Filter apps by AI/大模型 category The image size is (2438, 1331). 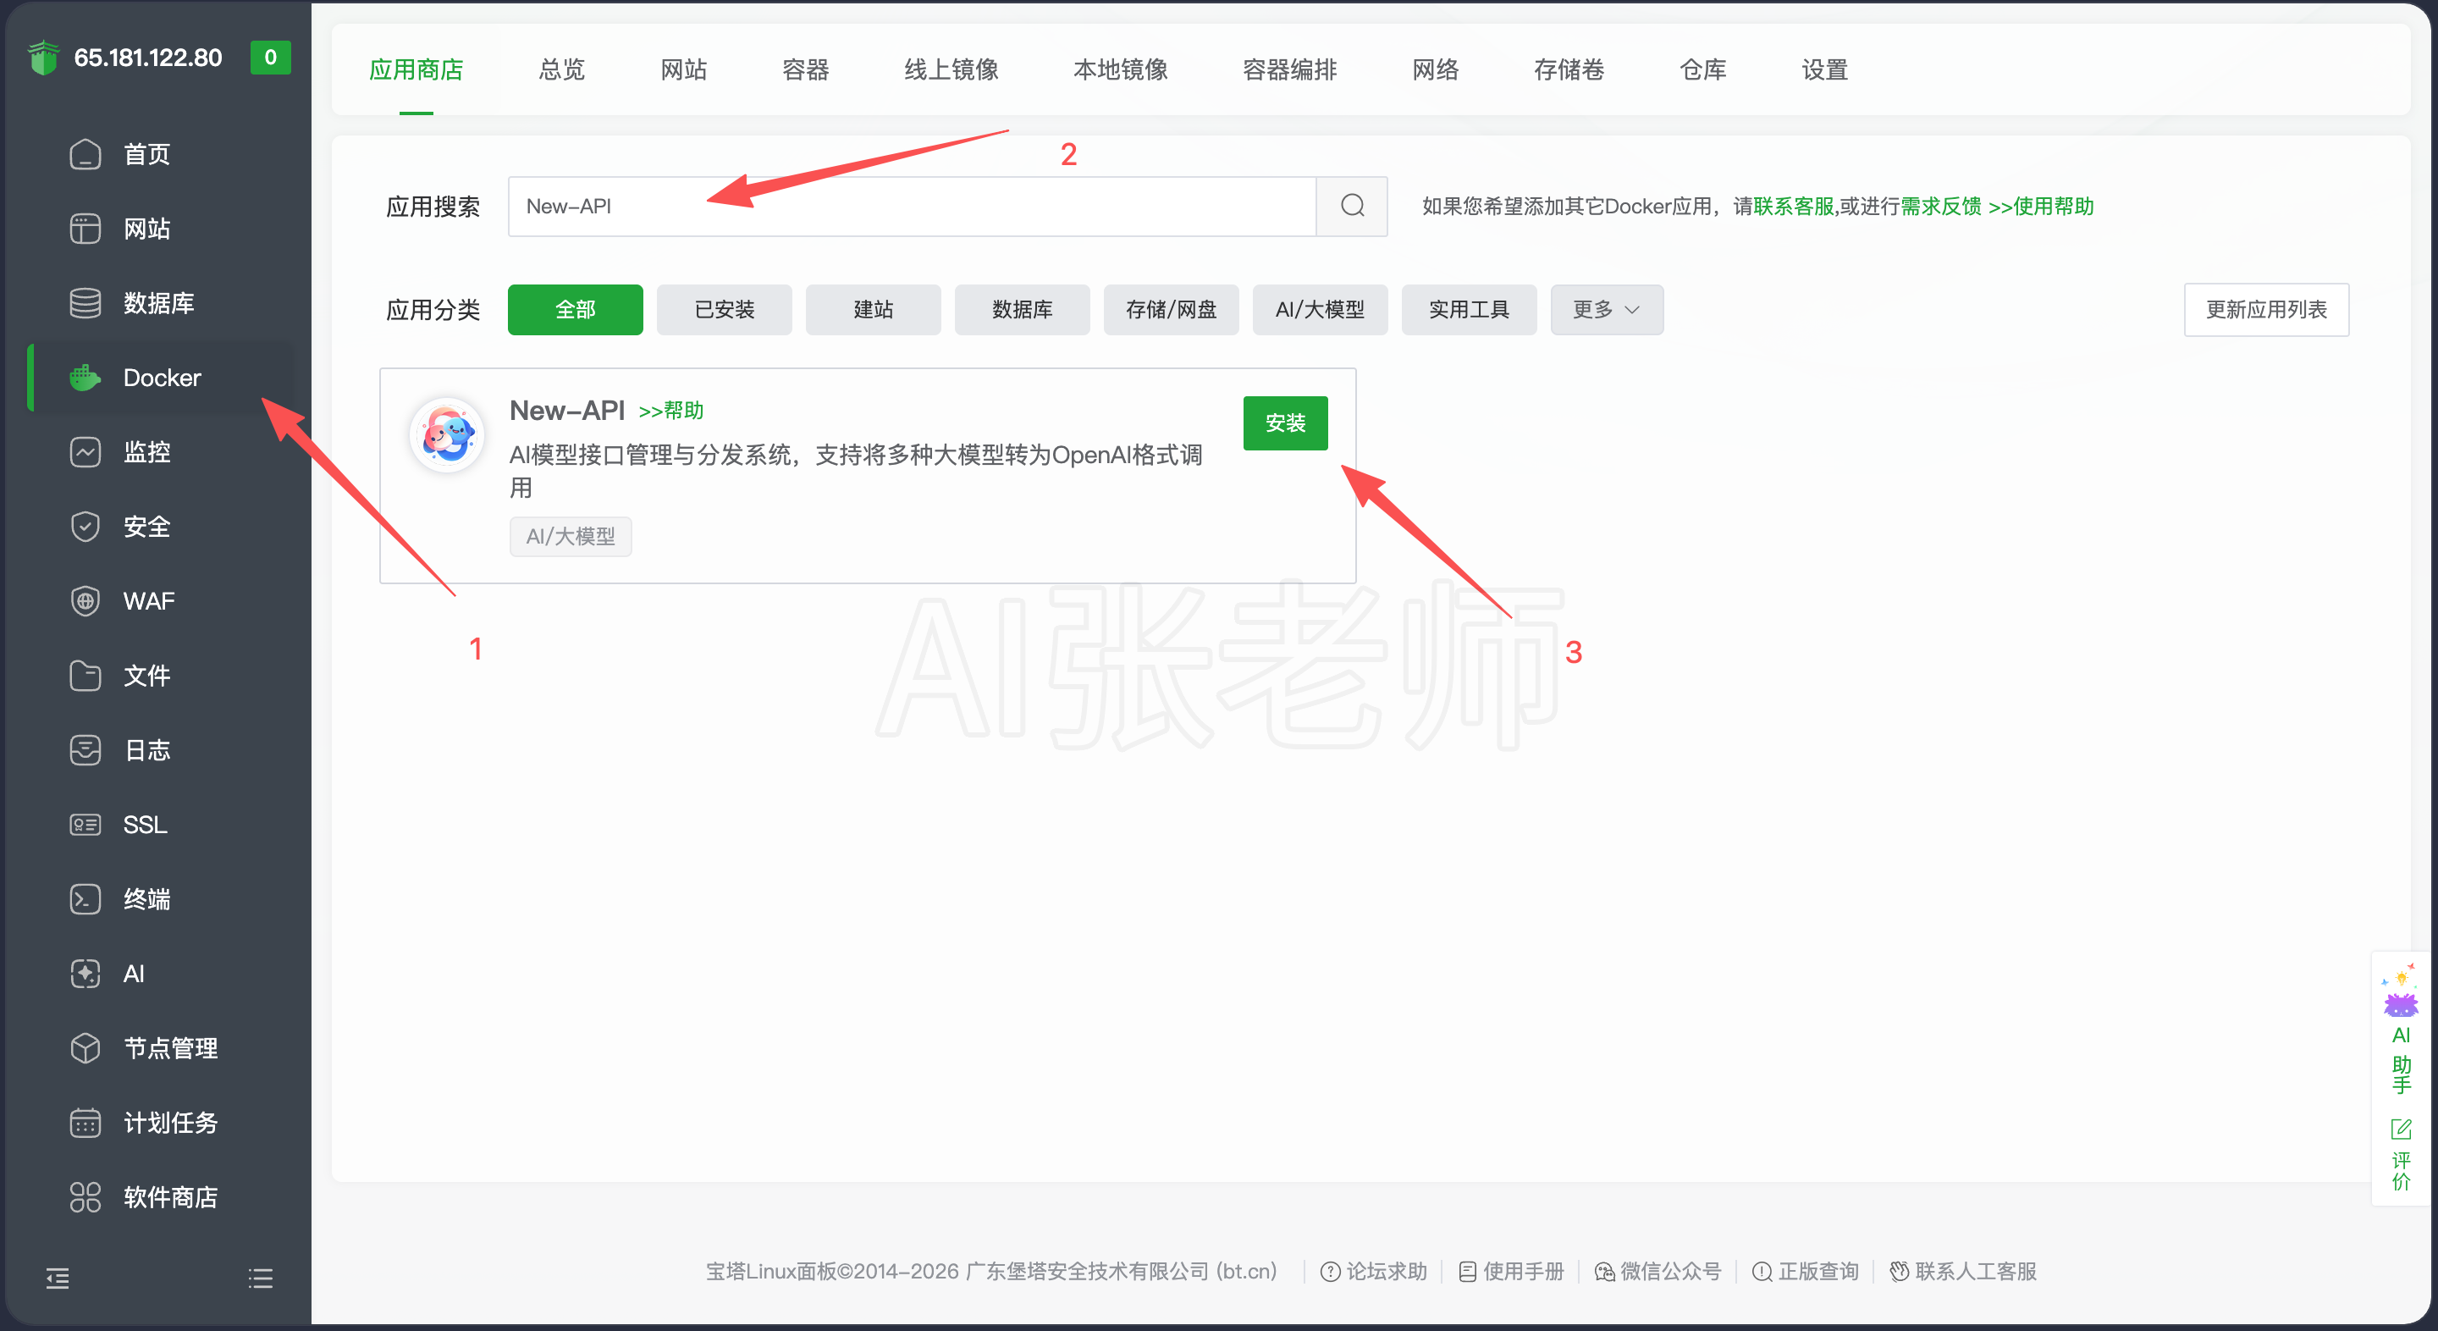coord(1321,310)
